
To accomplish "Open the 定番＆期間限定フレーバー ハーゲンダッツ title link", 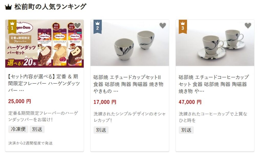I will pos(44,83).
